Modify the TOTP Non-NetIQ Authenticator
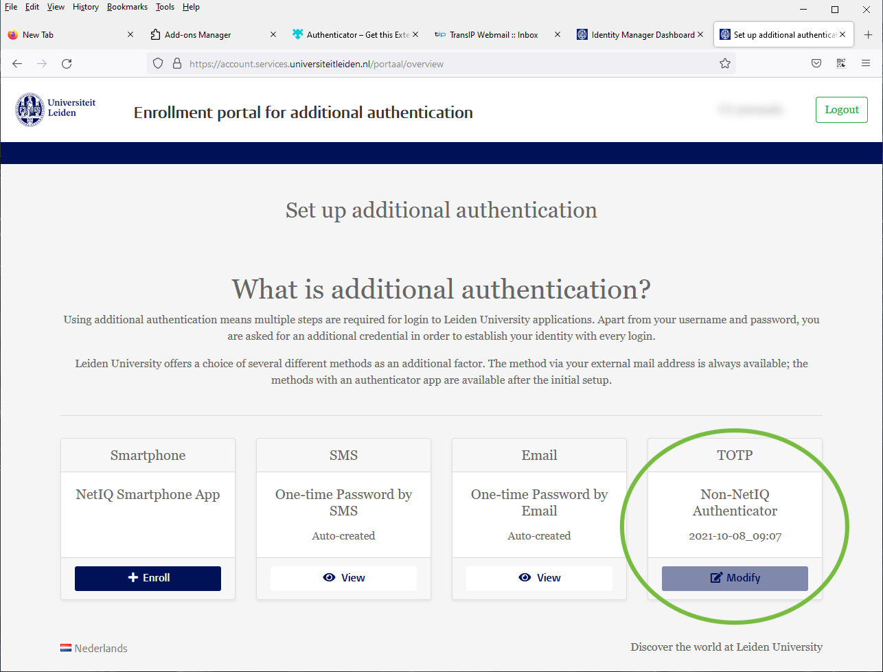Screen dimensions: 883x672 [735, 578]
